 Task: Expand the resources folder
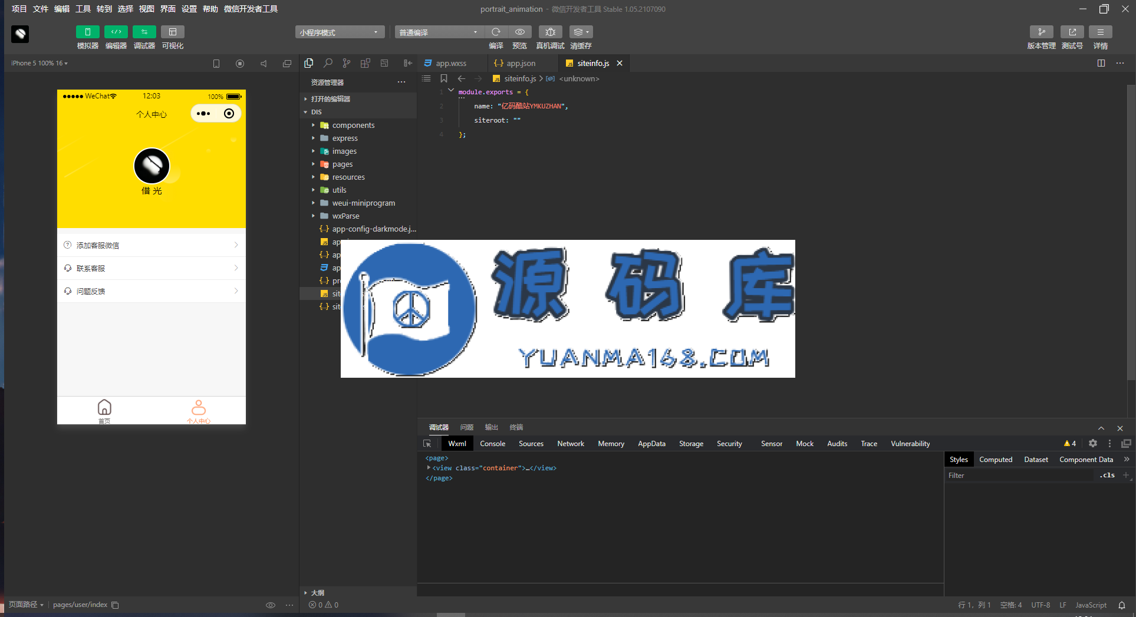pyautogui.click(x=358, y=177)
